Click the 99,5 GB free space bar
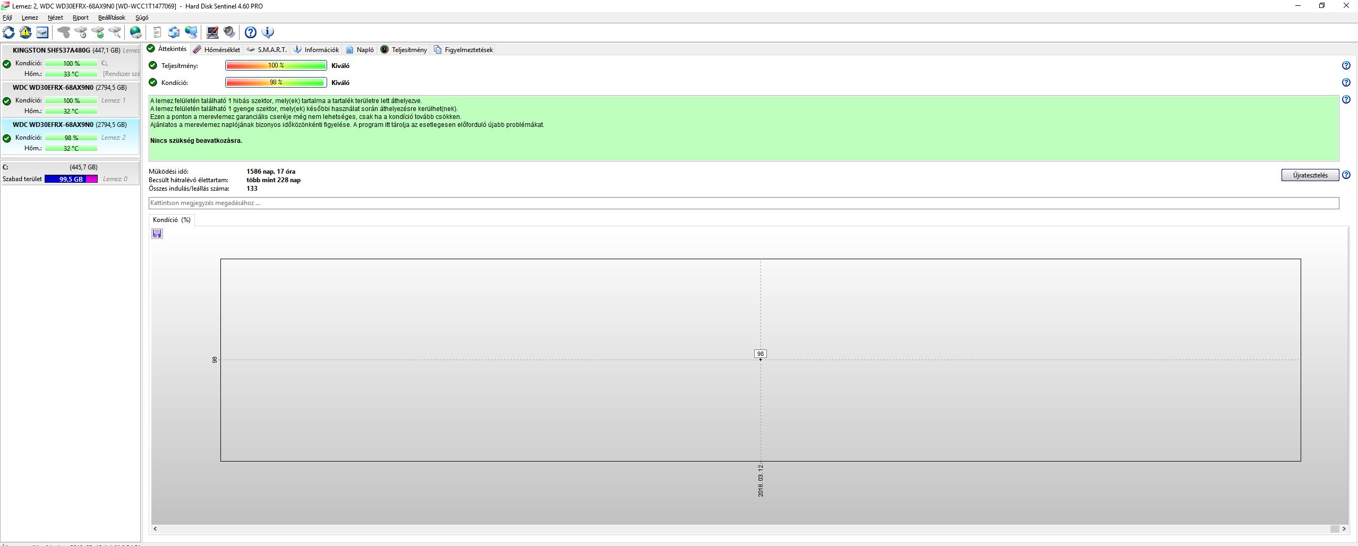Viewport: 1358px width, 546px height. [71, 179]
